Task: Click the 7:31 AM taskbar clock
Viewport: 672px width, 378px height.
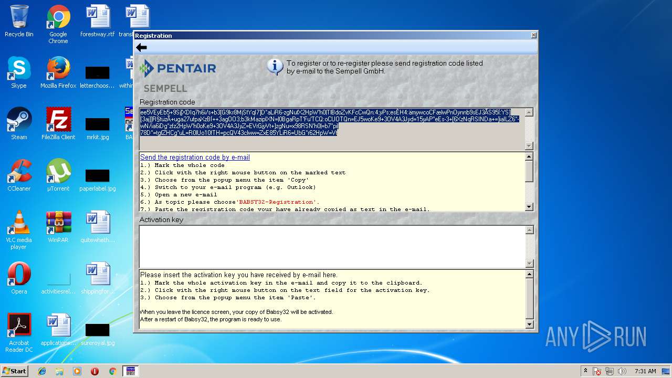Action: tap(645, 371)
